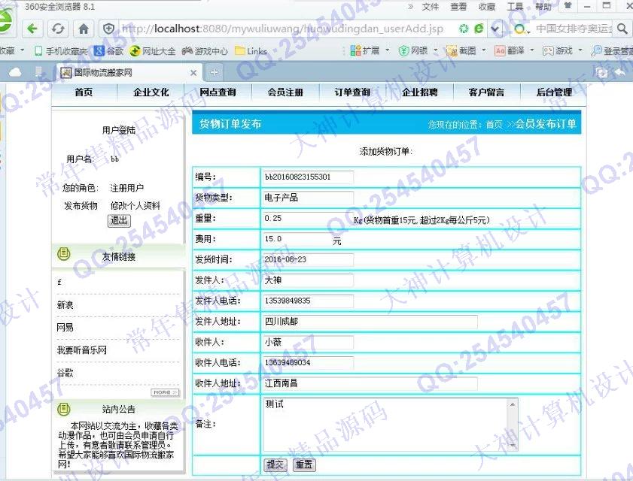Viewport: 633px width, 481px height.
Task: Click the 货物类型 input field
Action: (x=308, y=198)
